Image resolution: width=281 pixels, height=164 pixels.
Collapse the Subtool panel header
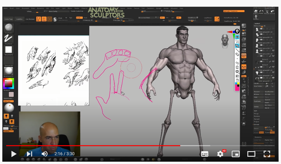pyautogui.click(x=257, y=24)
